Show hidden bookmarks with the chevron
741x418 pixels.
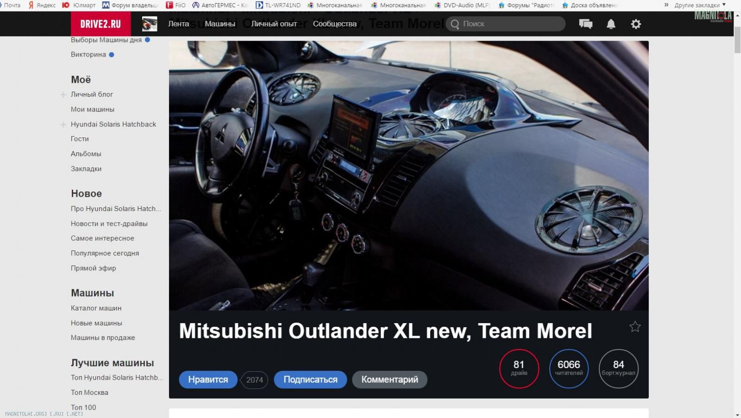(666, 5)
